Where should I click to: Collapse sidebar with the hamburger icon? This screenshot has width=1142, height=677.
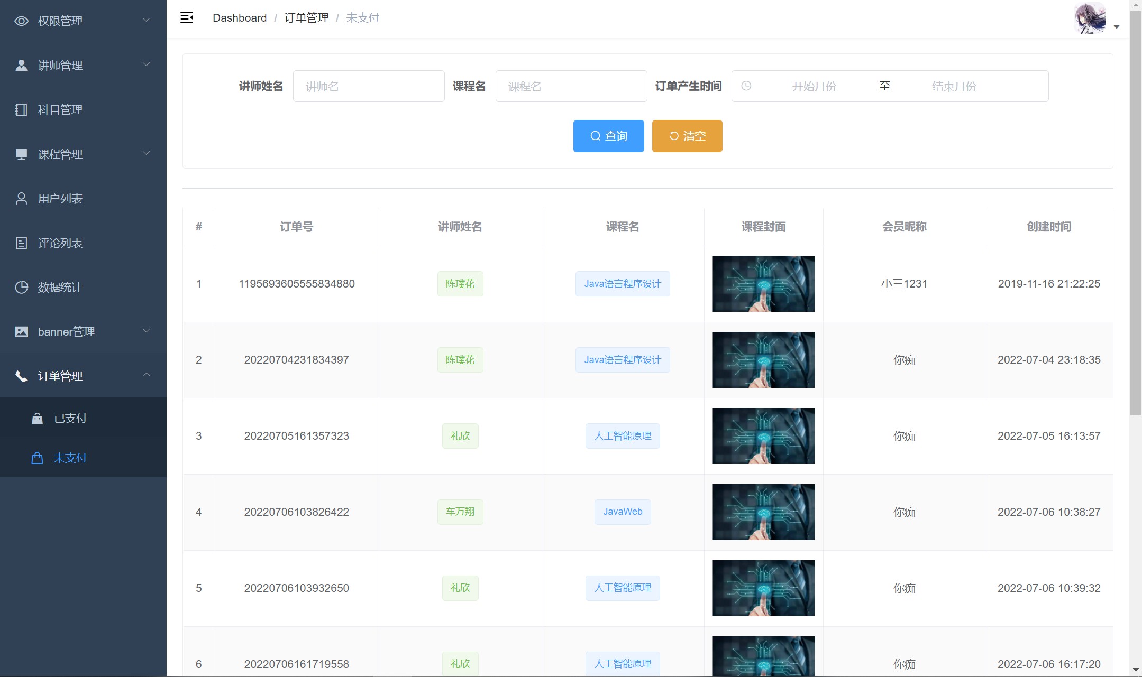coord(187,18)
